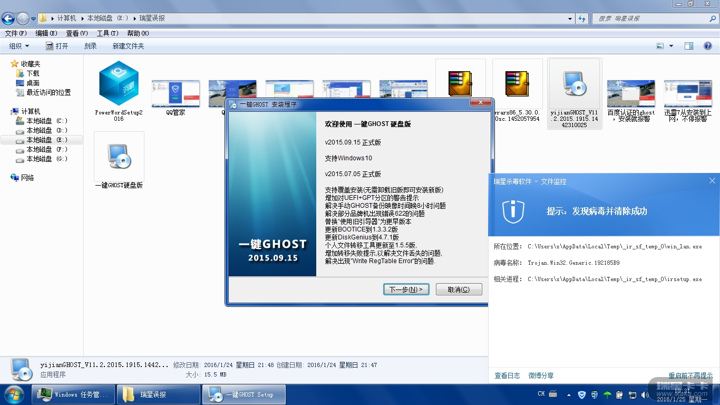The width and height of the screenshot is (720, 405).
Task: Select the 一键GHOST硬盘版 file icon
Action: (x=119, y=160)
